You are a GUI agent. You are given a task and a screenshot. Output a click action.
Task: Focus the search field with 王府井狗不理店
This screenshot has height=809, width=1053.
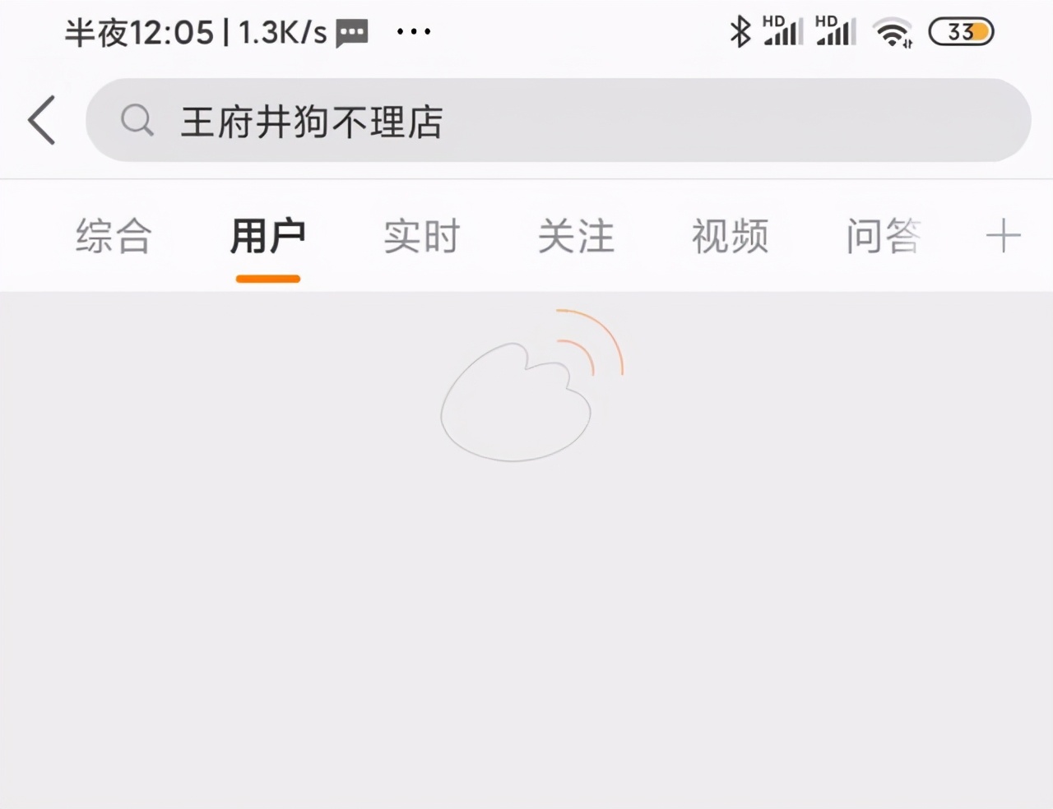(x=559, y=120)
